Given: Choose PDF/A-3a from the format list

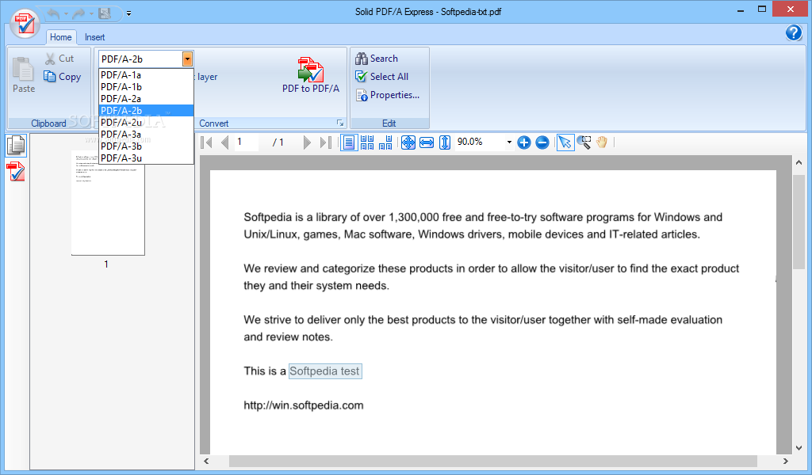Looking at the screenshot, I should pos(146,135).
